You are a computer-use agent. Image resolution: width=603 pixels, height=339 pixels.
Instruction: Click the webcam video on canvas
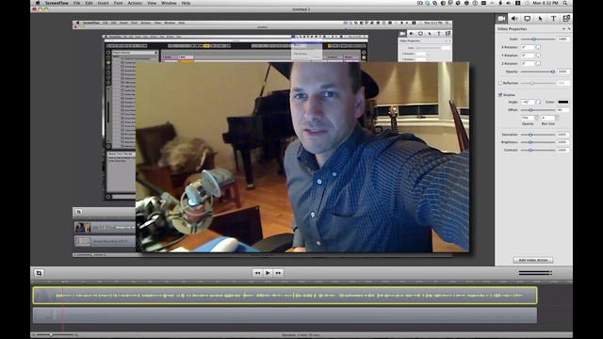click(x=302, y=157)
